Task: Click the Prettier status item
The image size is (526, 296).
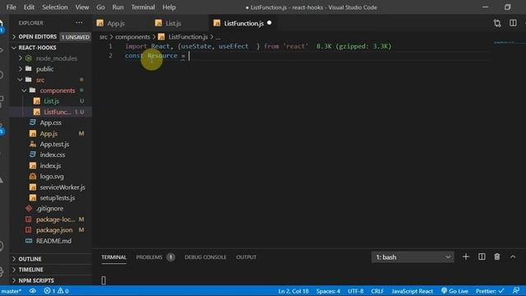Action: pyautogui.click(x=490, y=291)
